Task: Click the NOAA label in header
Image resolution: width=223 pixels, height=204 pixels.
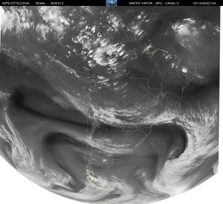Action: [x=40, y=3]
